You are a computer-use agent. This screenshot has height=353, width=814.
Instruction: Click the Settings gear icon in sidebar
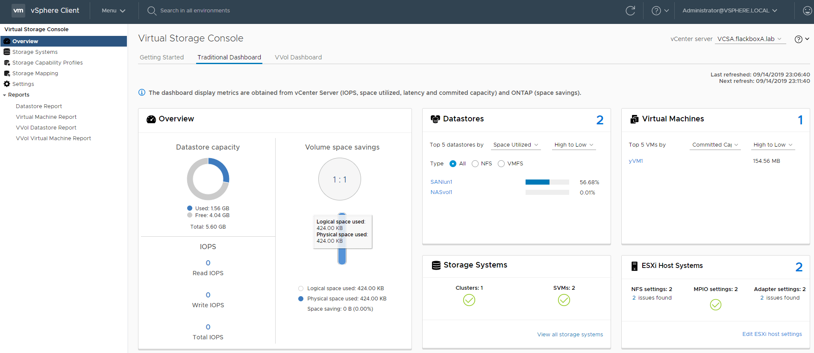tap(7, 84)
